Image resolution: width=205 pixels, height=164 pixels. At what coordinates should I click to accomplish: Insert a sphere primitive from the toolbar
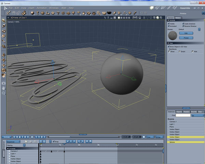click(x=32, y=13)
